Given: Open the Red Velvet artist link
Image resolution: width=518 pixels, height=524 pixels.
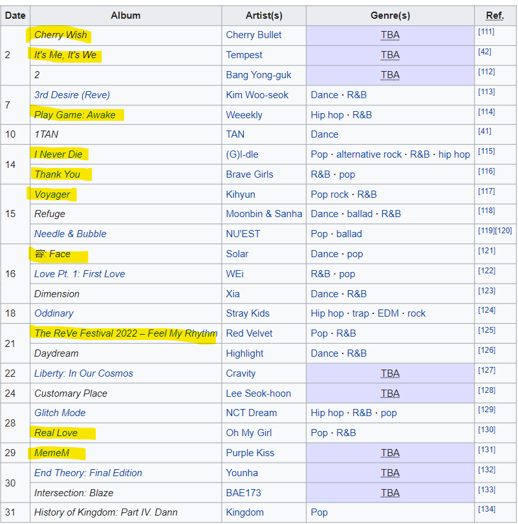Looking at the screenshot, I should click(249, 334).
